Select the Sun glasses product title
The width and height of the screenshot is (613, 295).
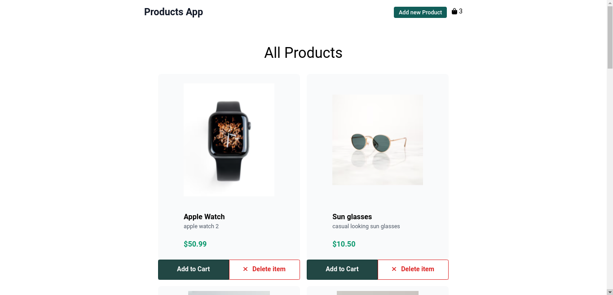pyautogui.click(x=352, y=217)
